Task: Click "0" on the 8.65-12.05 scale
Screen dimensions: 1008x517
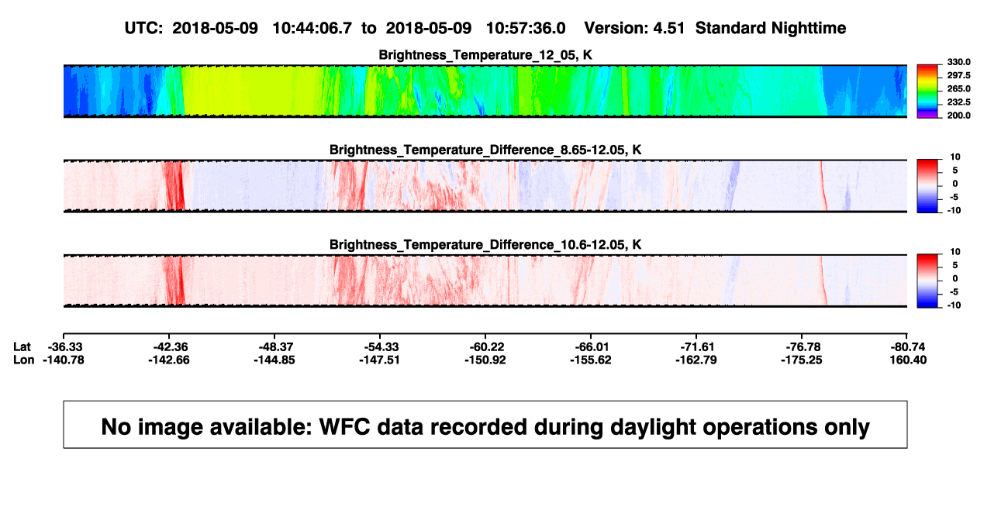Action: point(955,184)
